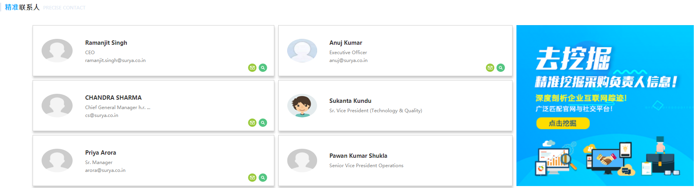
Task: Select the cs@surya.co.in email address
Action: 102,115
